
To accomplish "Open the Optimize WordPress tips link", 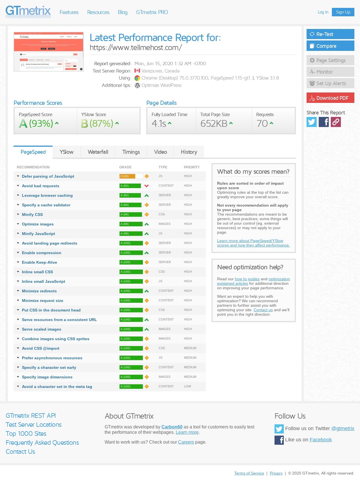I will point(161,85).
